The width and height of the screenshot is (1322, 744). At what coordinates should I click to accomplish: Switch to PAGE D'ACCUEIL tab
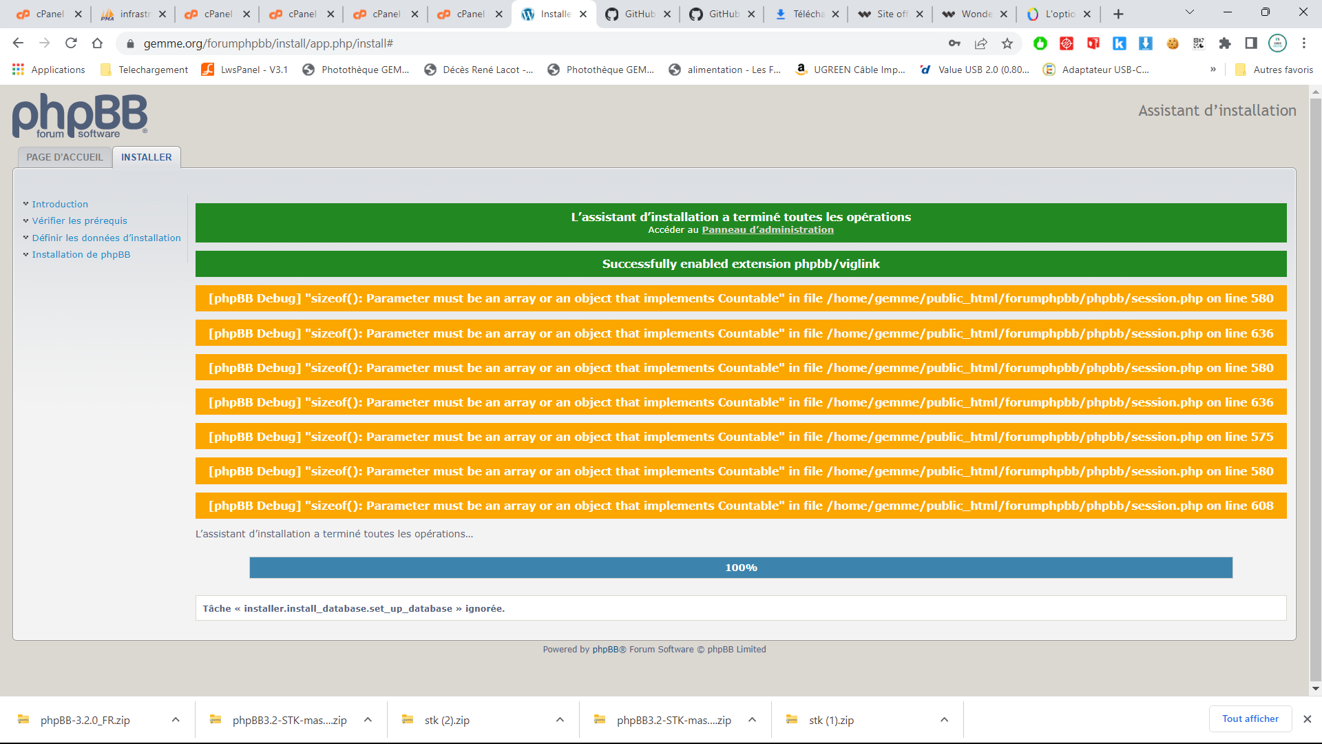[64, 157]
